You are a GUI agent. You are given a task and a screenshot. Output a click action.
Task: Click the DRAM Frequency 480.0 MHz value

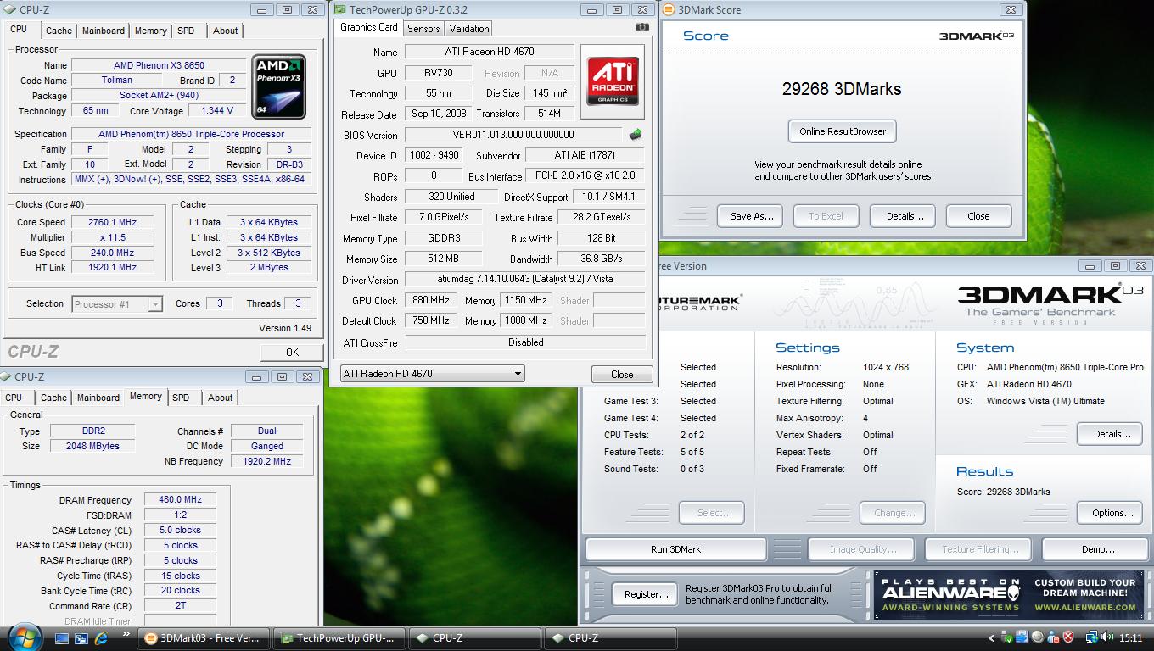[180, 500]
